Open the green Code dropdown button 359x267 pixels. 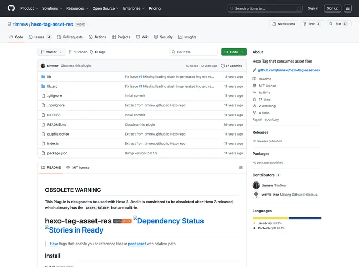[x=234, y=52]
